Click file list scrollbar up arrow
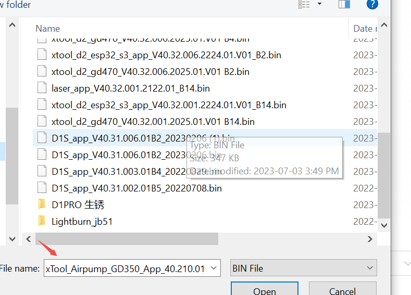 (384, 25)
